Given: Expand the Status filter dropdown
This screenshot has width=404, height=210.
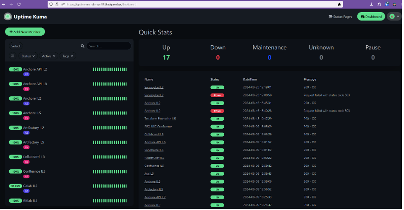Looking at the screenshot, I should pyautogui.click(x=28, y=56).
